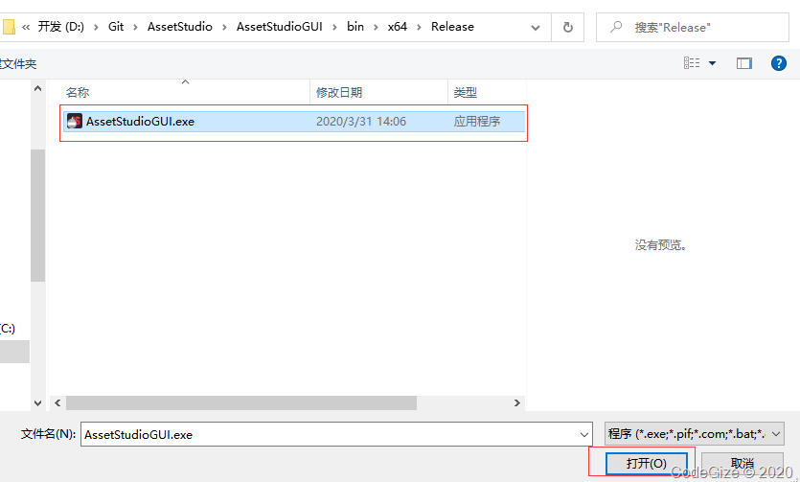This screenshot has height=482, width=800.
Task: Click file list horizontal scroll left arrow
Action: pyautogui.click(x=57, y=402)
